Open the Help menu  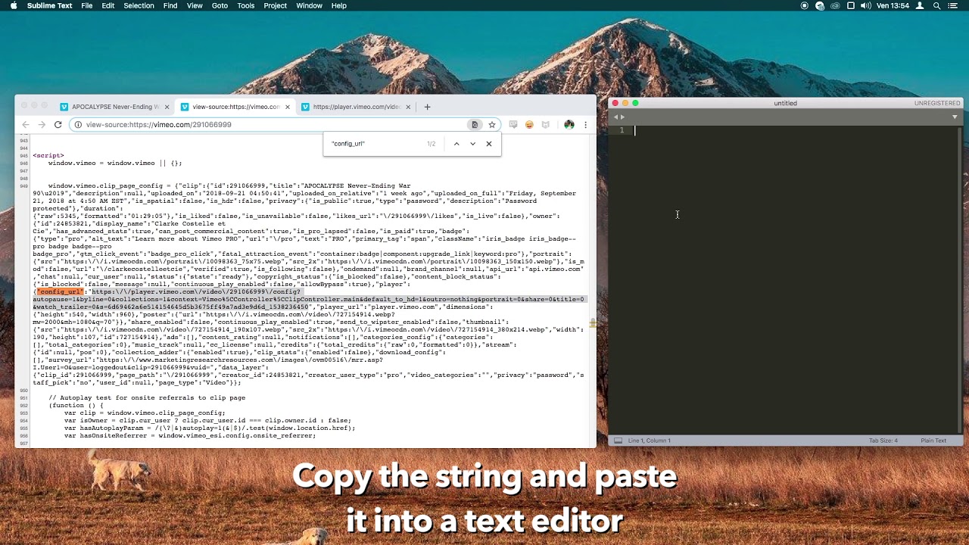339,5
